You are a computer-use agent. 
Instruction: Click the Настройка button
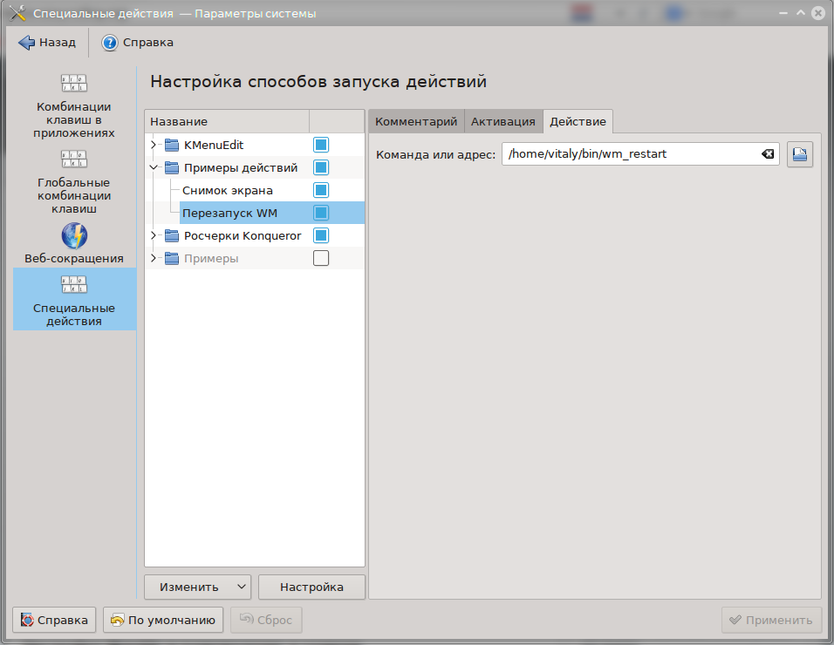tap(311, 587)
